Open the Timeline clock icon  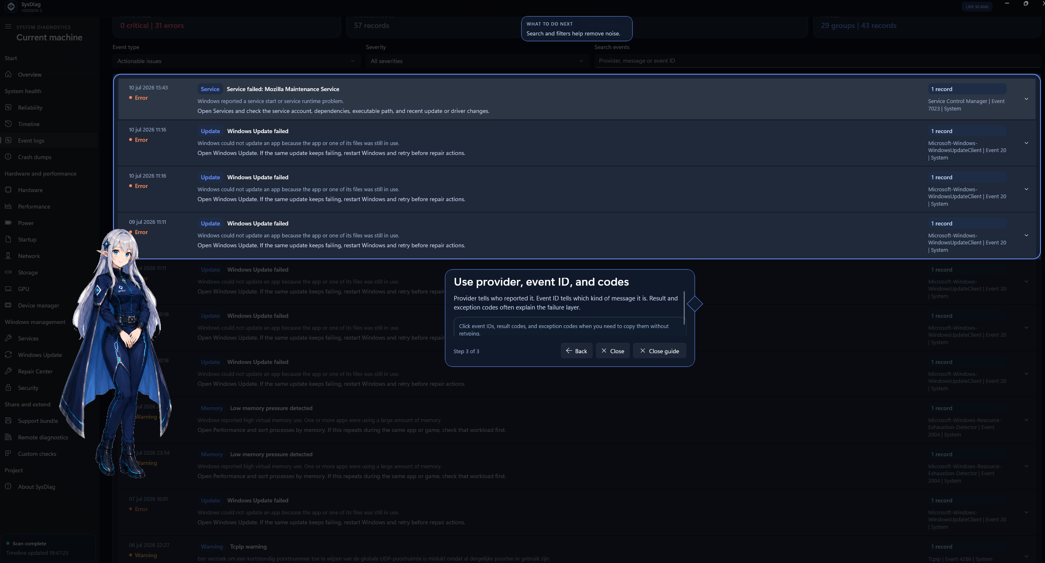click(x=8, y=124)
